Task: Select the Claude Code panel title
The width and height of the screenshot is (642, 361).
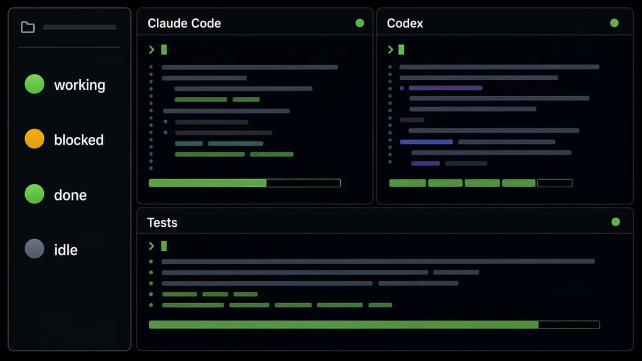Action: [184, 24]
